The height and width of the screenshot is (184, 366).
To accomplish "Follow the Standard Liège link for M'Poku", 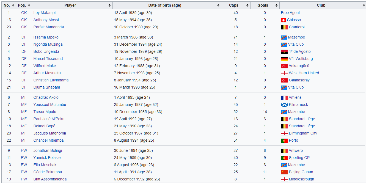I will [x=302, y=119].
